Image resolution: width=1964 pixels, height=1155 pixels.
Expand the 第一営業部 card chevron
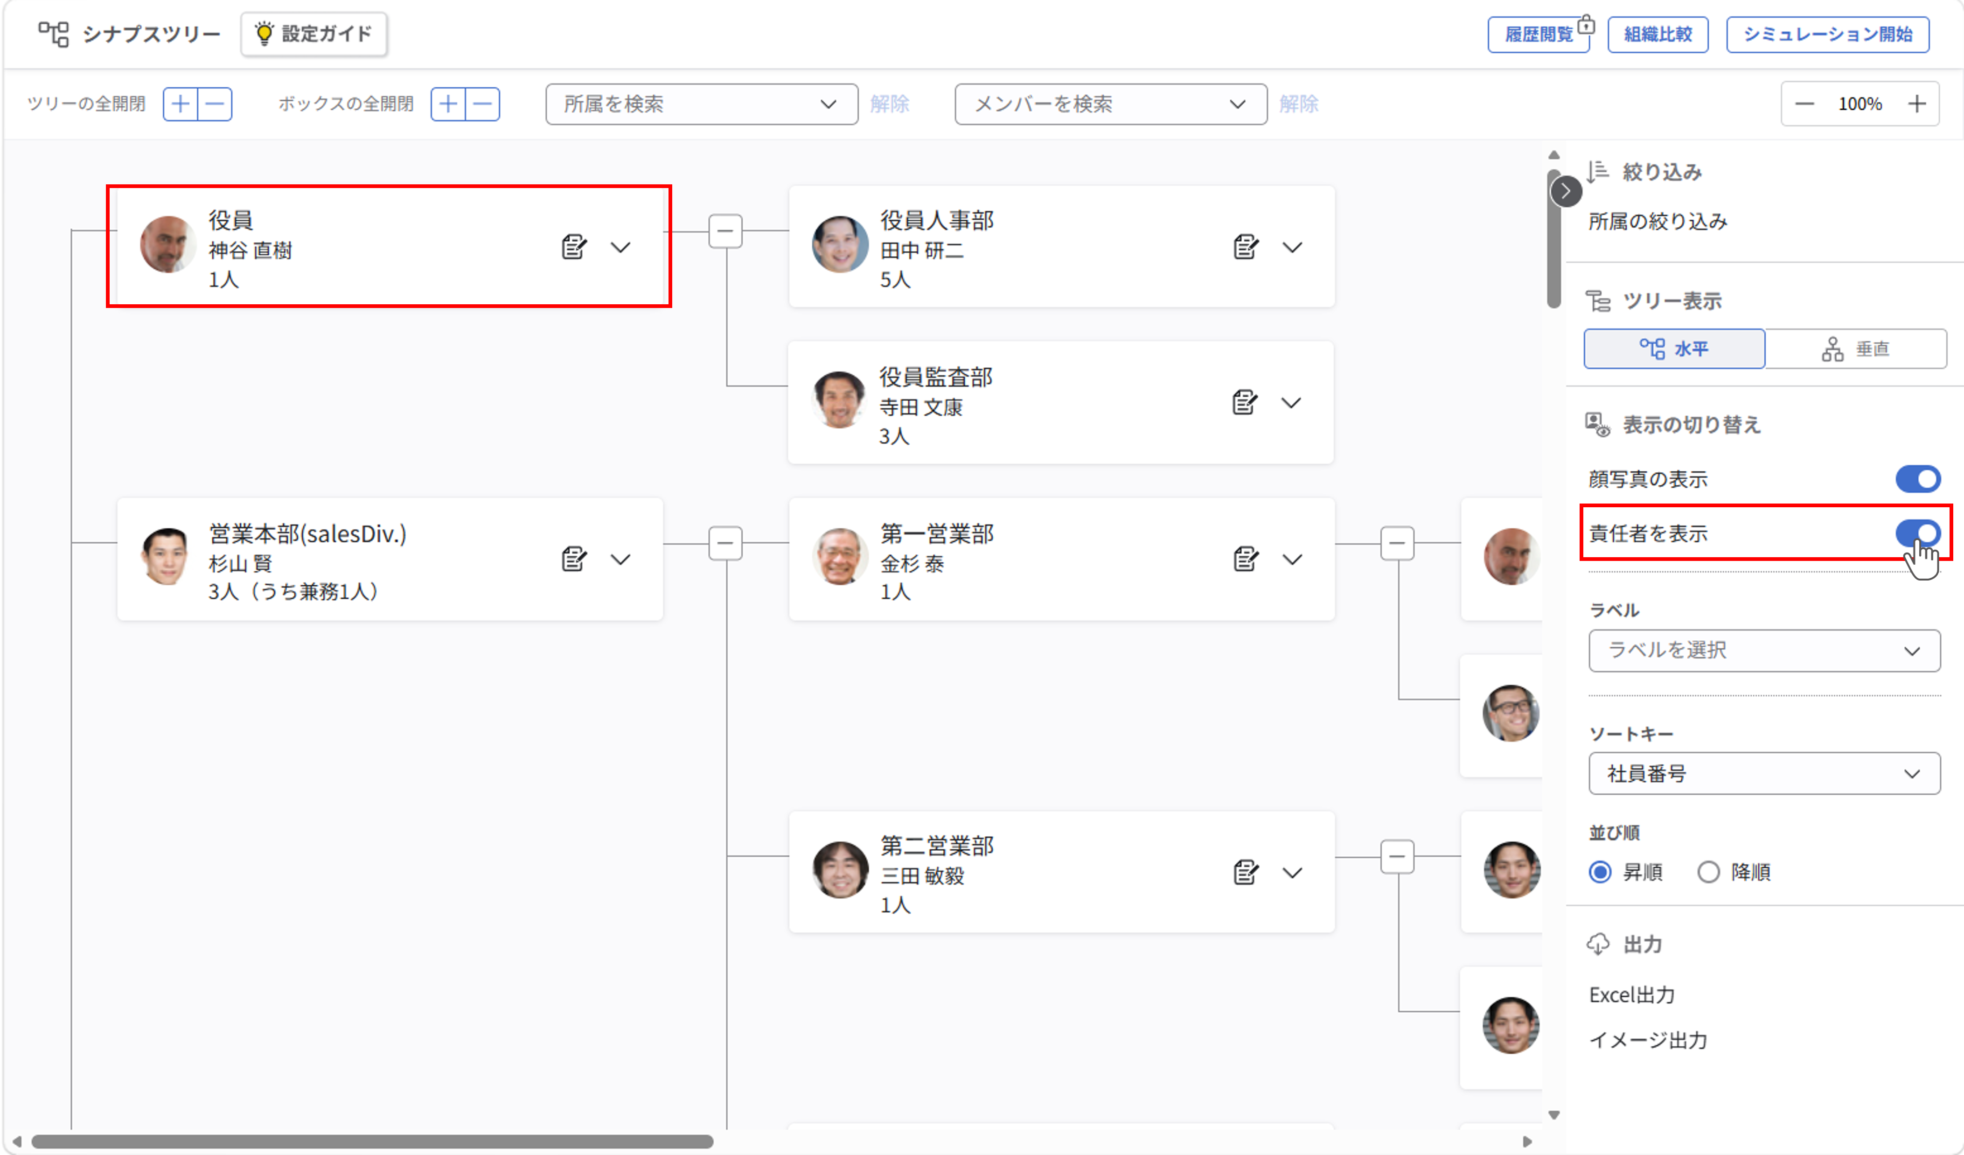(1292, 559)
